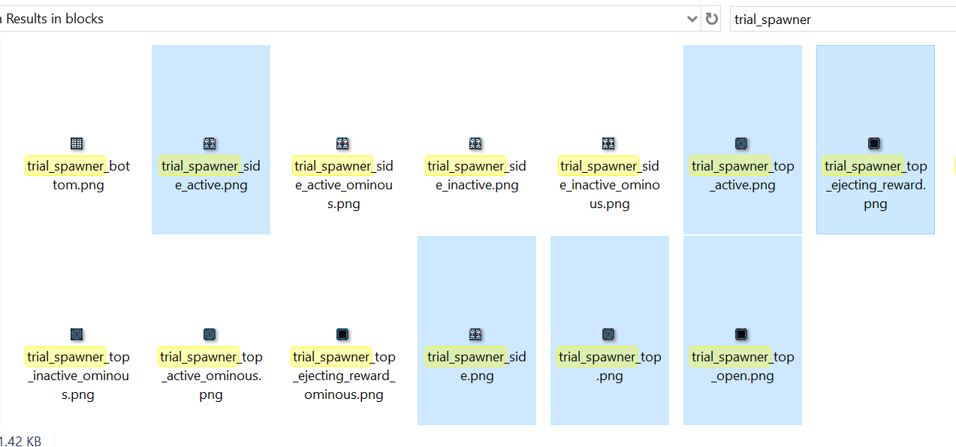This screenshot has width=956, height=447.
Task: Click the trial_spawner_side_inactive.png filename label
Action: (477, 175)
